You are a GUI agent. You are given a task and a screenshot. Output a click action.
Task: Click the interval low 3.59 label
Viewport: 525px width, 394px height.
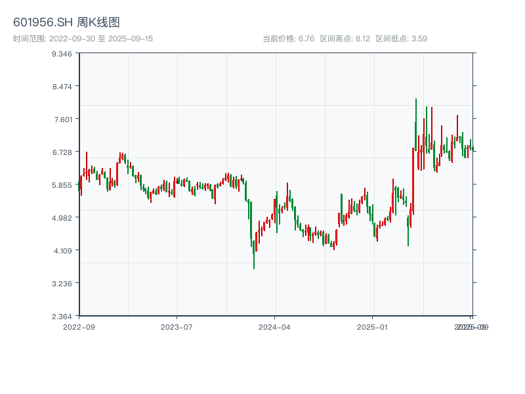tap(402, 39)
